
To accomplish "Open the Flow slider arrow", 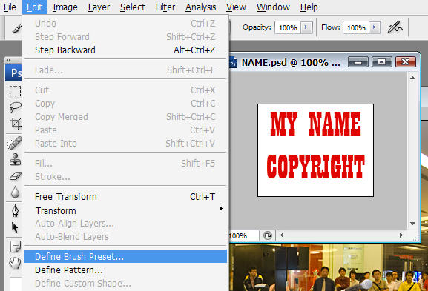I will 375,27.
